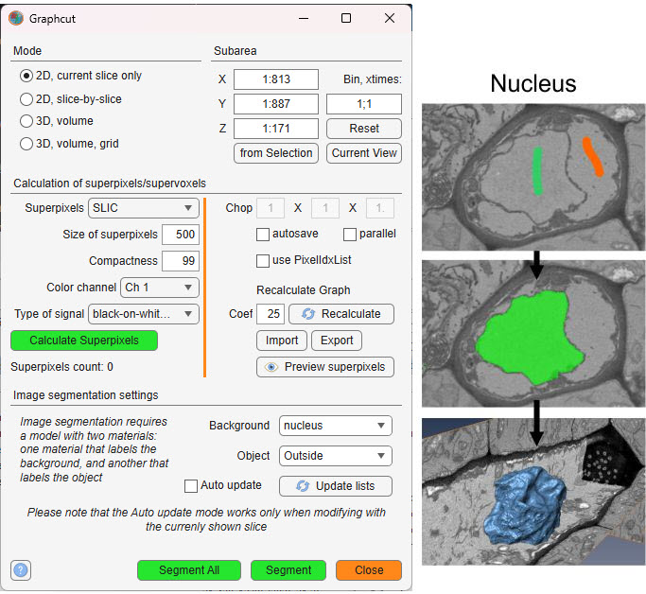Click Compactness field 99
This screenshot has width=646, height=594.
(181, 261)
